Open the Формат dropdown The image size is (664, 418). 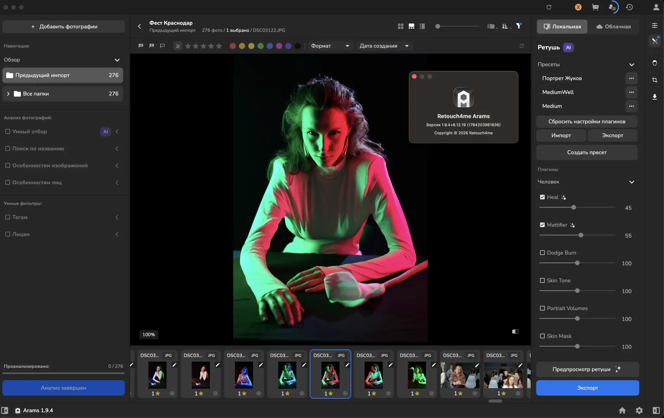(330, 46)
